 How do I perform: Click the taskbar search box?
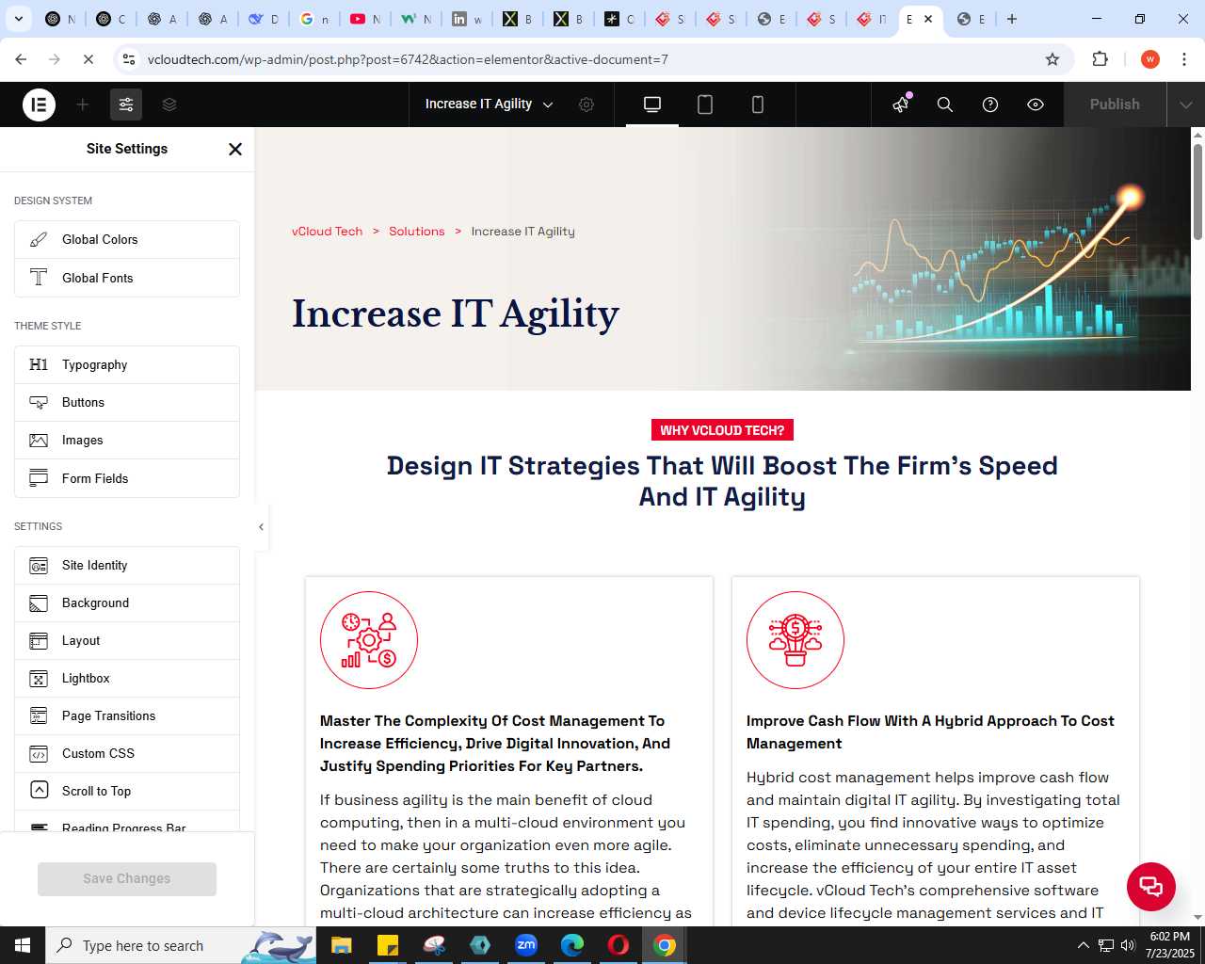coord(179,945)
